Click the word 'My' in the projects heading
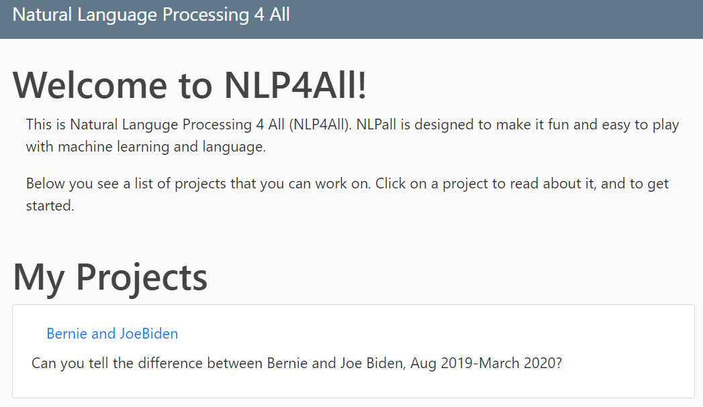703x407 pixels. coord(39,276)
